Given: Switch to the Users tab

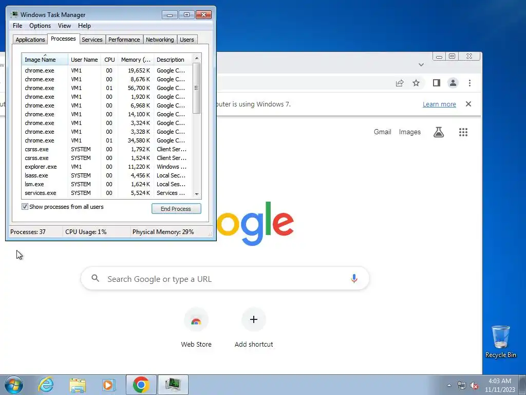Looking at the screenshot, I should [x=187, y=40].
